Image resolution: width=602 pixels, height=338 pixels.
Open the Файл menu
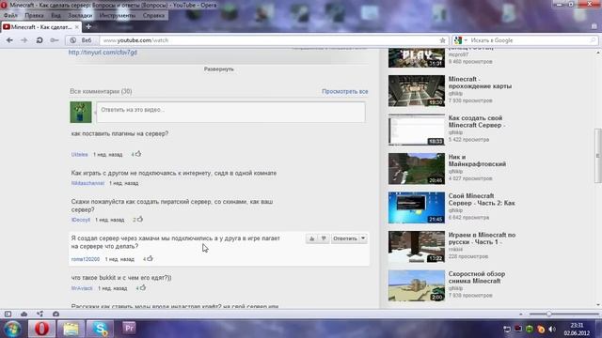(10, 15)
